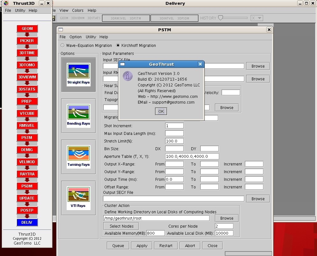Select Kirchhoff Migration radio button
This screenshot has height=256, width=317.
pyautogui.click(x=118, y=46)
